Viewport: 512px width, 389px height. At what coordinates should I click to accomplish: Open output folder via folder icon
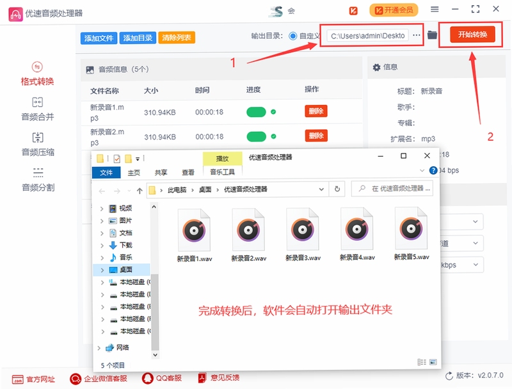432,35
